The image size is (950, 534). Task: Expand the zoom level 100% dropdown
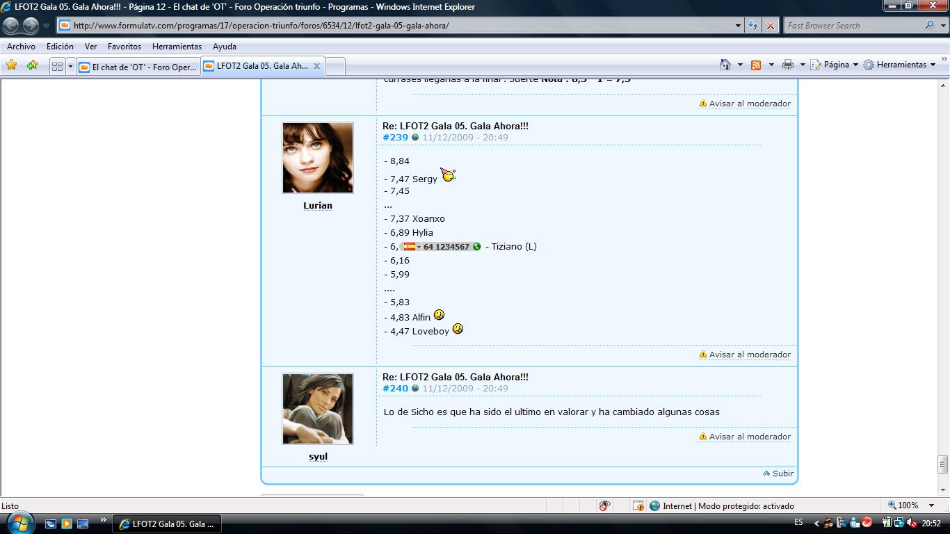click(932, 505)
